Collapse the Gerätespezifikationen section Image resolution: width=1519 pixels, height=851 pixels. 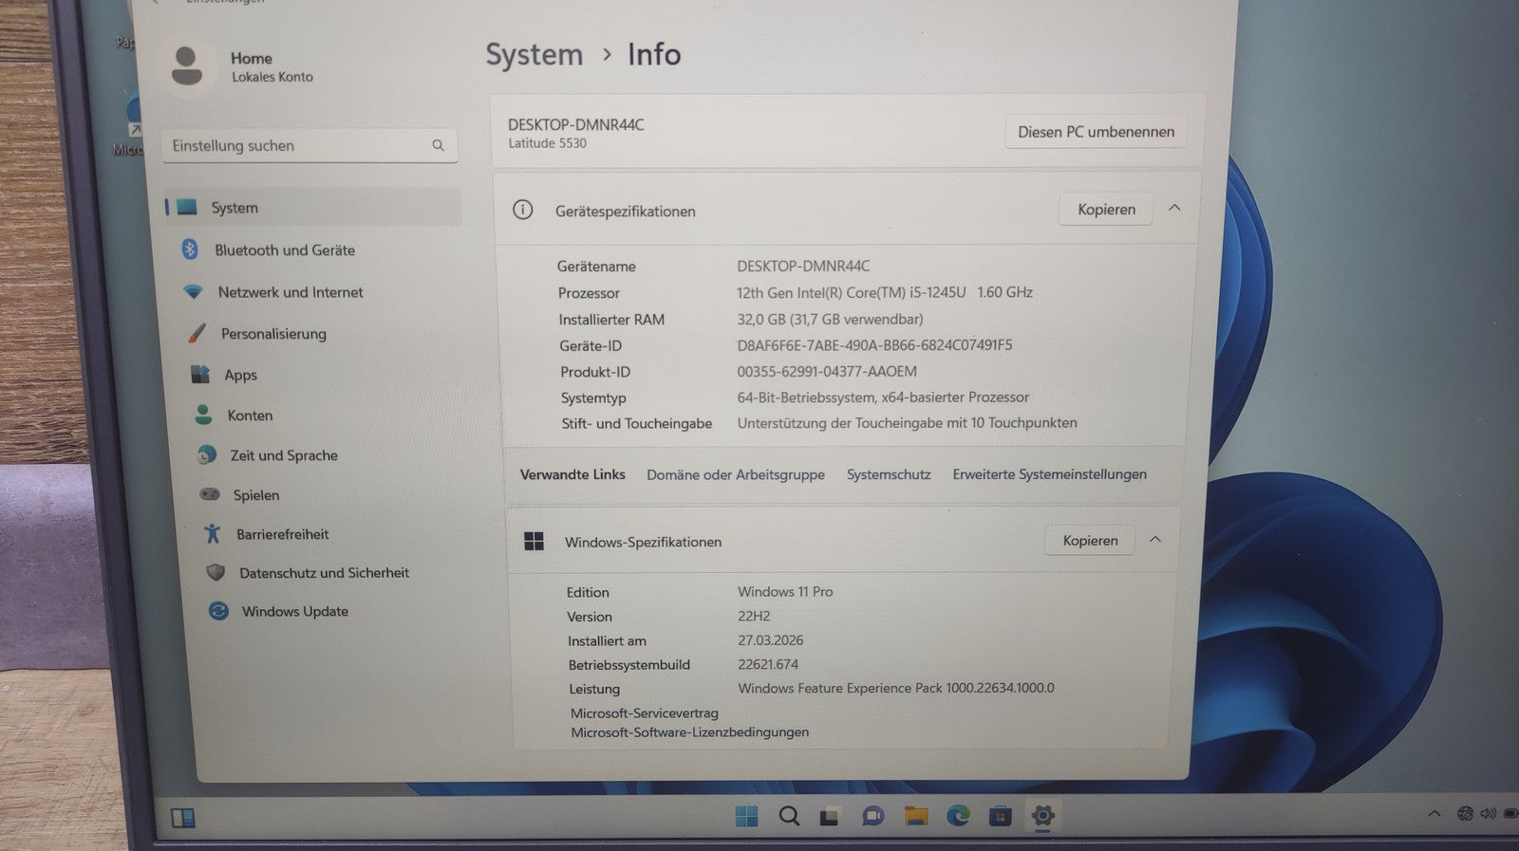[x=1174, y=208]
